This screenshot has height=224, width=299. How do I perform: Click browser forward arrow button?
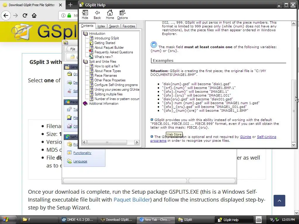coord(15,15)
